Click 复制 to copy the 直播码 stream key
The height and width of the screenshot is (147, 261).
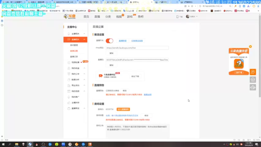tap(111, 65)
